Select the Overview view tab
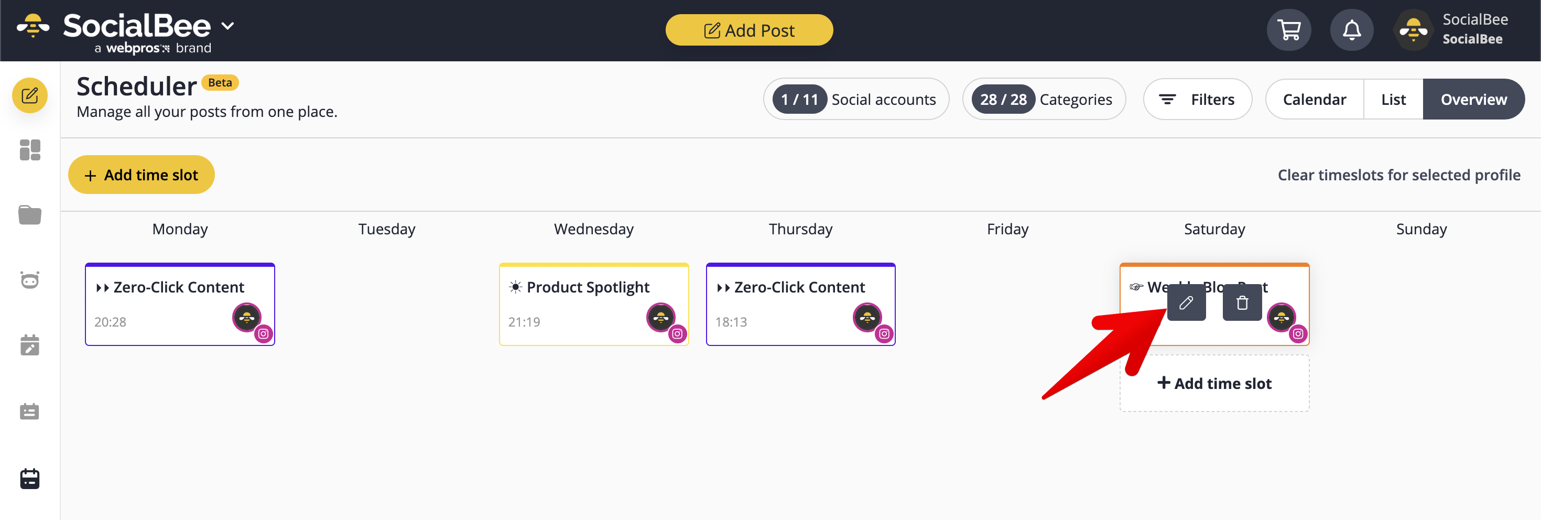Viewport: 1541px width, 520px height. pos(1473,99)
